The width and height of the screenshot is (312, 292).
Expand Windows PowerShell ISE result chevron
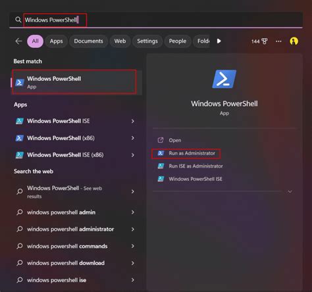click(x=133, y=121)
